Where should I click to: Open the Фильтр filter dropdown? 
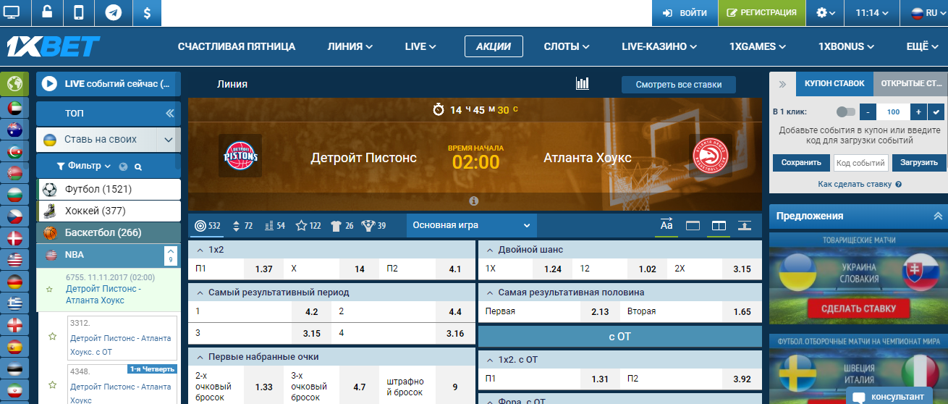click(x=83, y=166)
